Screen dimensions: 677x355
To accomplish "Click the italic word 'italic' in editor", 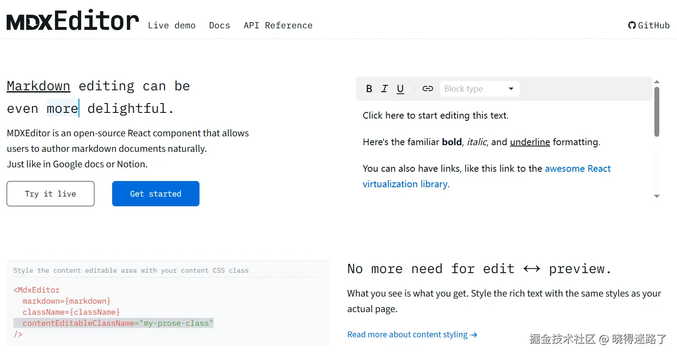I will pos(477,142).
